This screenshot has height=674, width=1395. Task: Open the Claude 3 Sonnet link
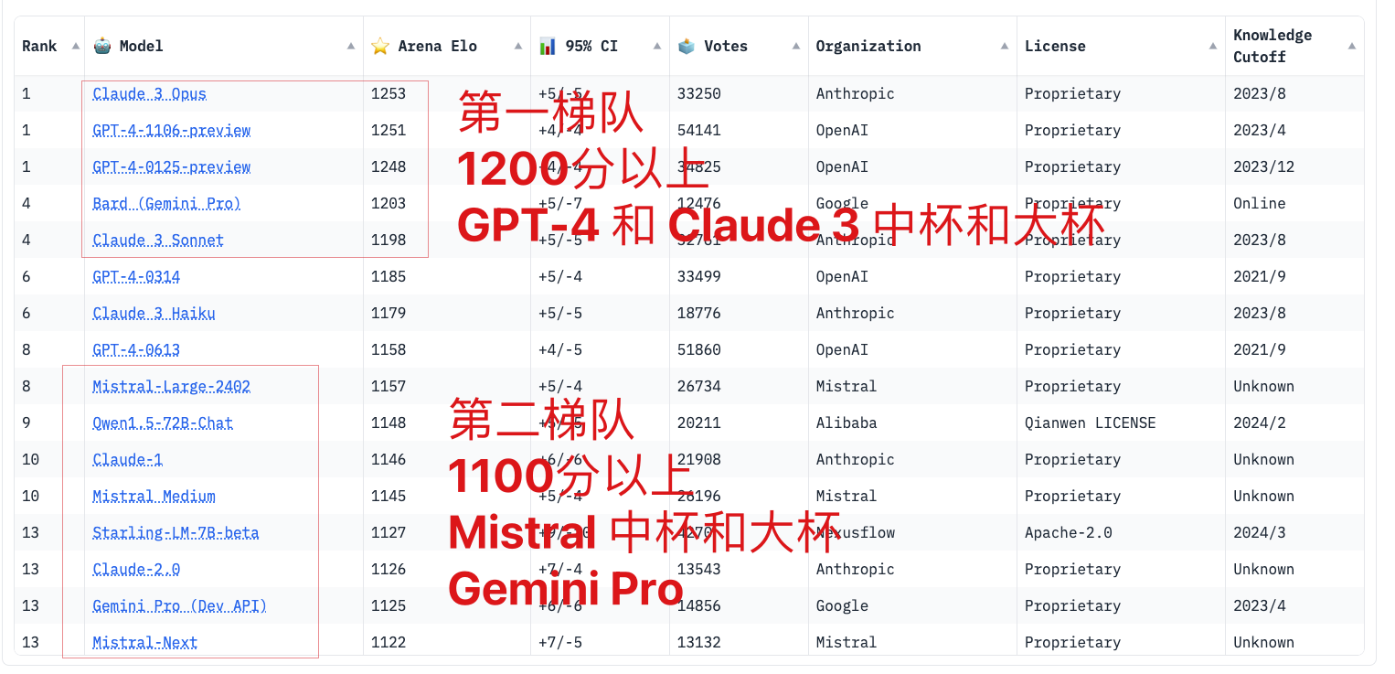(158, 240)
